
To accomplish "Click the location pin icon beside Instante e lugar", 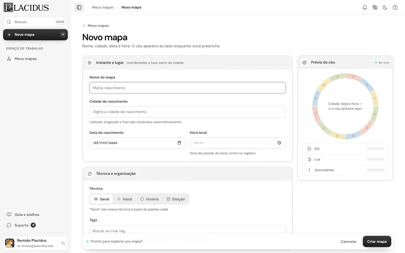I will tap(89, 63).
